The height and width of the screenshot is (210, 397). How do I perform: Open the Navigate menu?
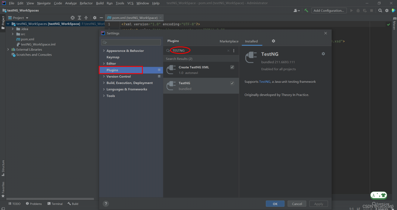[44, 3]
